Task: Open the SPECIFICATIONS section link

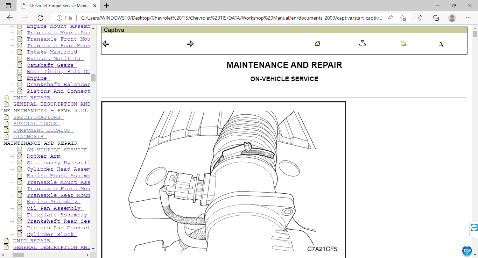Action: coord(37,117)
